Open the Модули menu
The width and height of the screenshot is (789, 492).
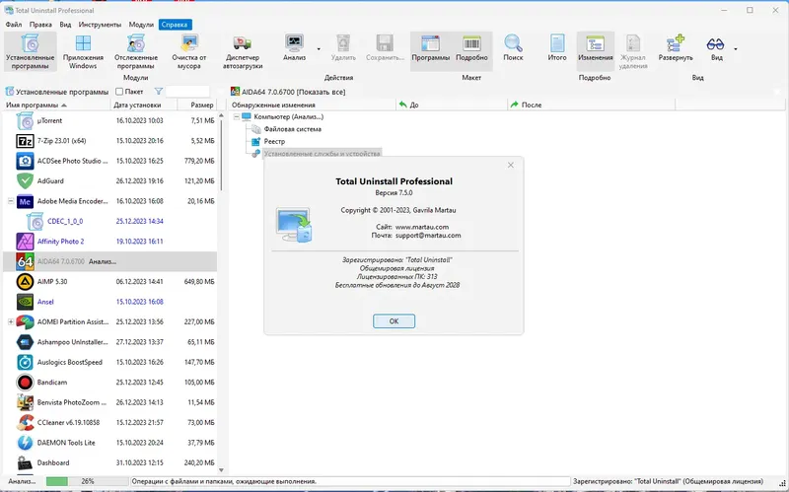[x=141, y=24]
